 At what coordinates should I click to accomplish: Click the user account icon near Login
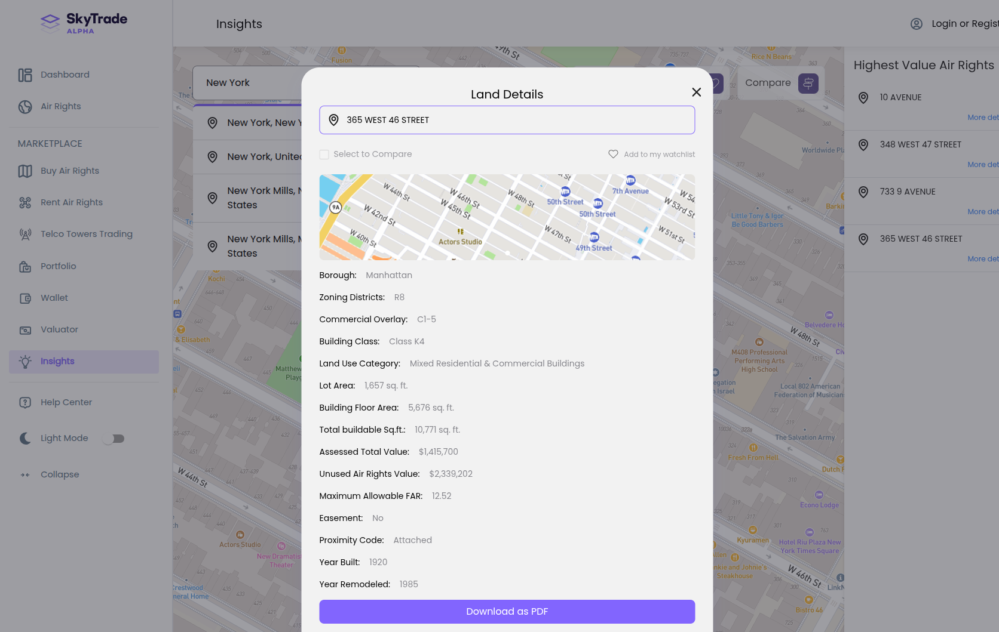(x=916, y=24)
